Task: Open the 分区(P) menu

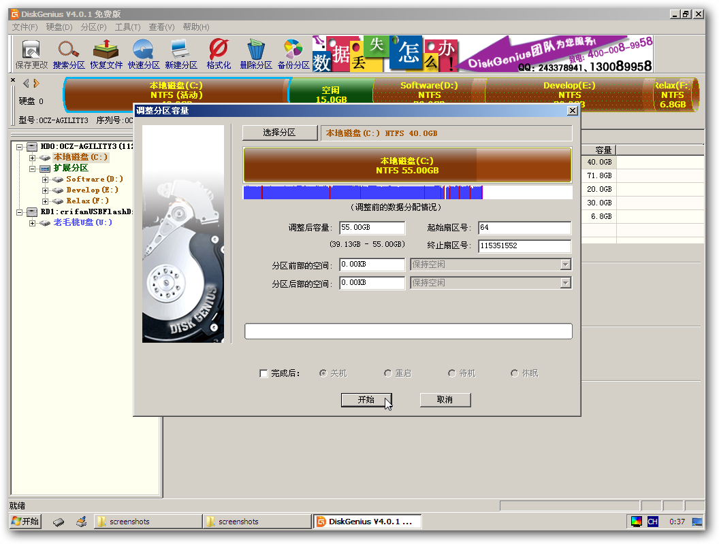Action: click(93, 27)
